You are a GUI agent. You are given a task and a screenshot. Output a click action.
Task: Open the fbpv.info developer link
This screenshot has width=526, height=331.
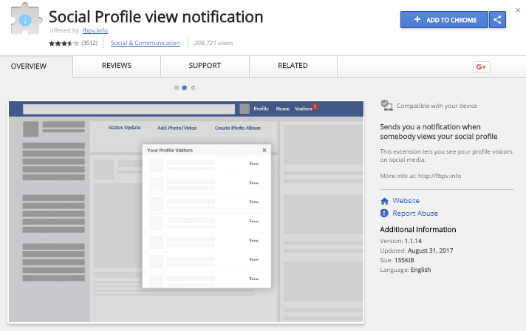click(x=95, y=30)
